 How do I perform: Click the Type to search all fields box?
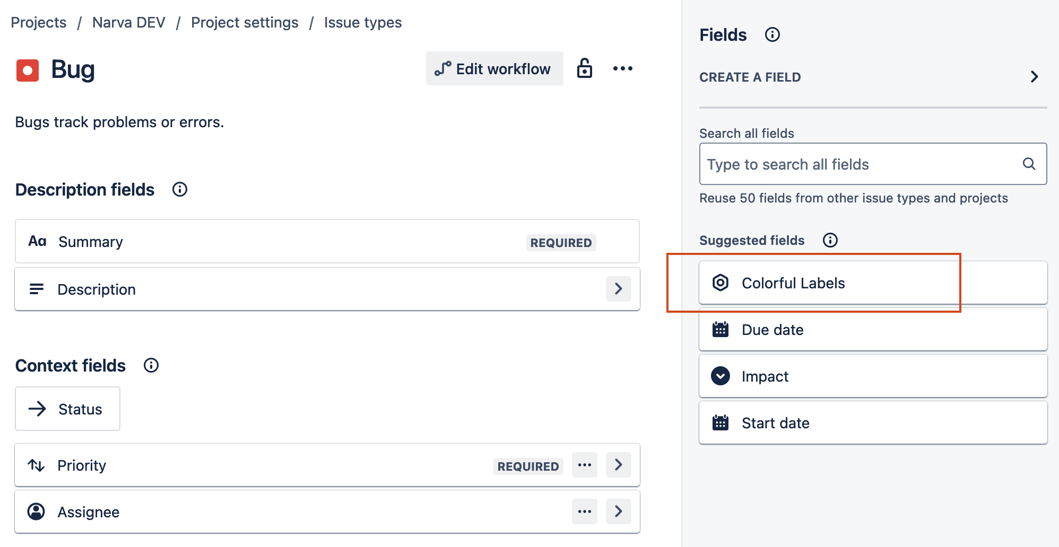click(860, 164)
